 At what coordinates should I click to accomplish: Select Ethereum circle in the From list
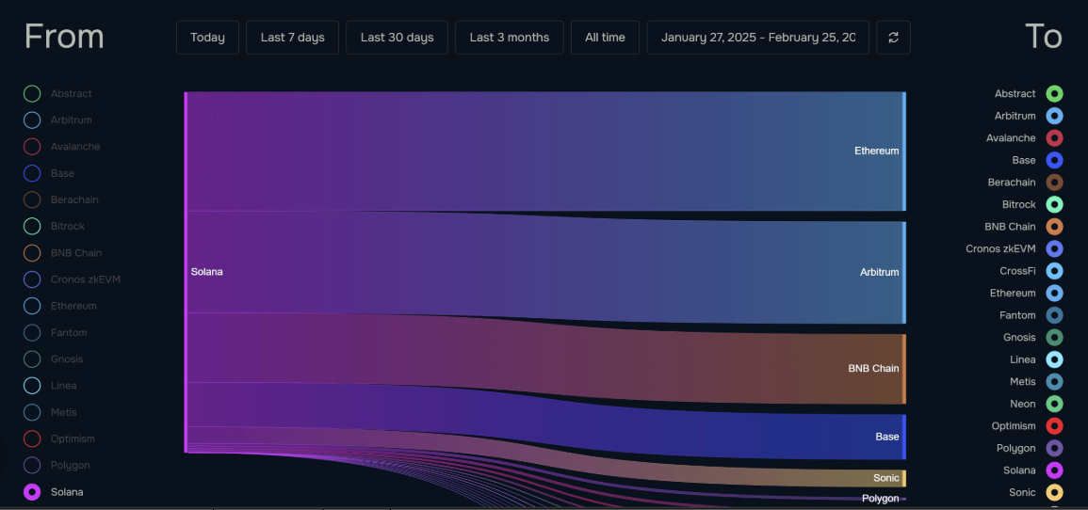click(32, 306)
